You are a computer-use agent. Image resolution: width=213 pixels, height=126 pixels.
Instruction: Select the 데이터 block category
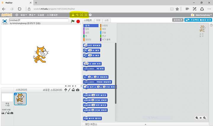tap(91, 40)
